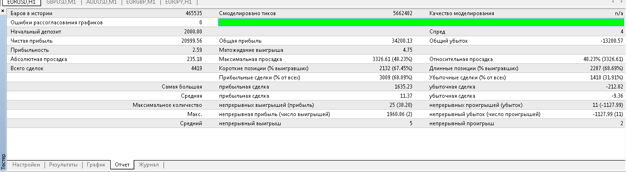Select the value 235.18
Image resolution: width=626 pixels, height=172 pixels.
click(x=195, y=59)
